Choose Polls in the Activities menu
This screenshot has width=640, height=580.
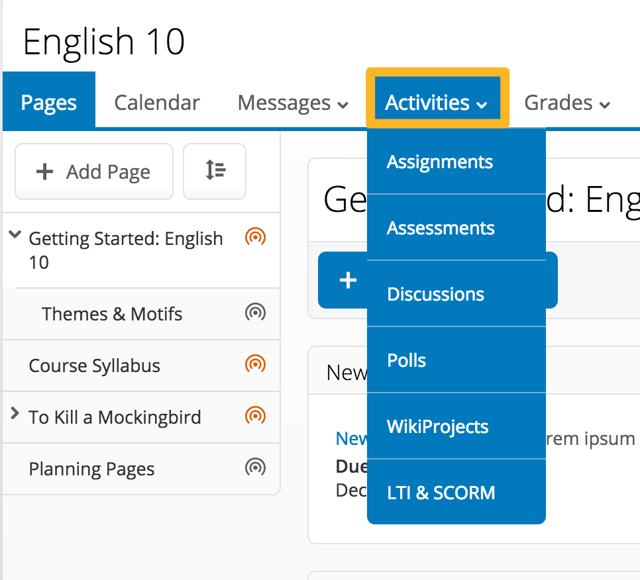[456, 360]
